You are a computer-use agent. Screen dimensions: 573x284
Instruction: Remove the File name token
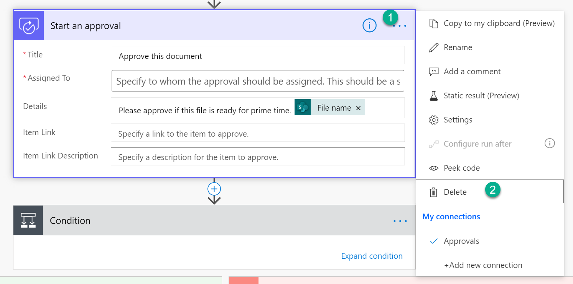point(358,108)
